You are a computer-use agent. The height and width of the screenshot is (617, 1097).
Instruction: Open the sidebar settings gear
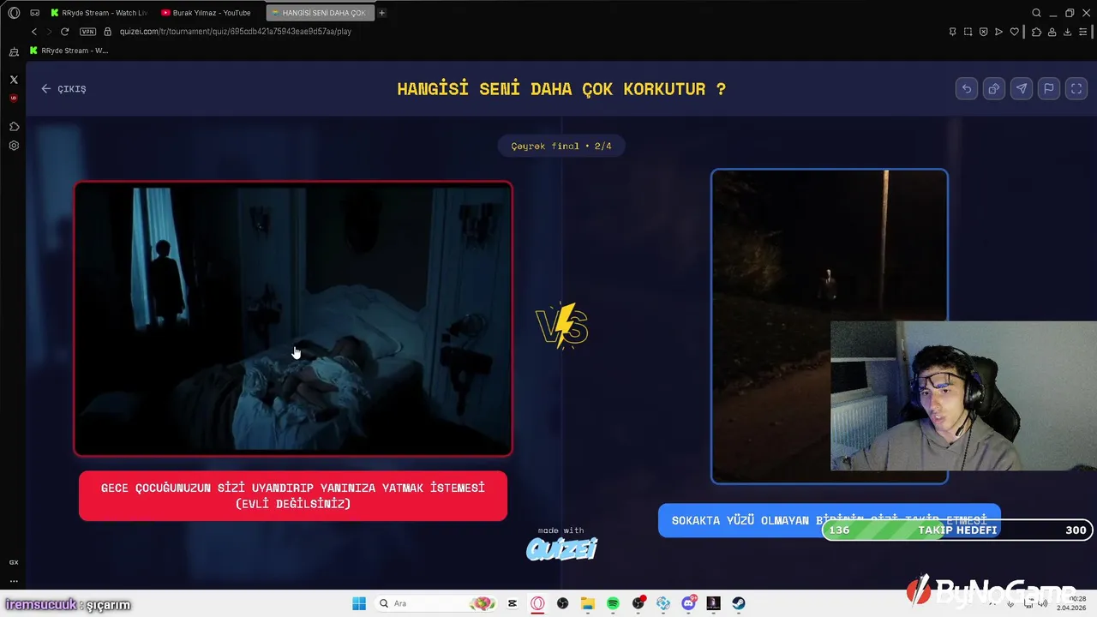14,146
